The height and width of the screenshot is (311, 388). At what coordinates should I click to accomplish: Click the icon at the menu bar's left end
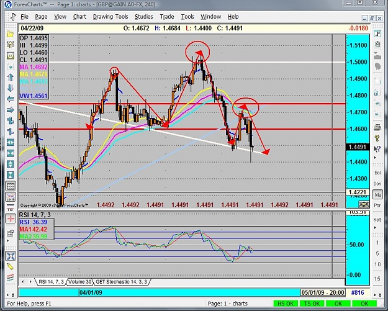pyautogui.click(x=12, y=17)
